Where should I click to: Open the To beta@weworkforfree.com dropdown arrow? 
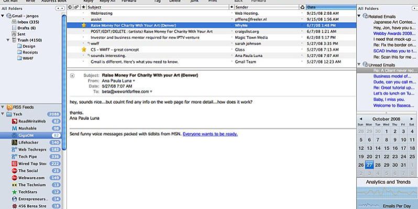(x=151, y=92)
